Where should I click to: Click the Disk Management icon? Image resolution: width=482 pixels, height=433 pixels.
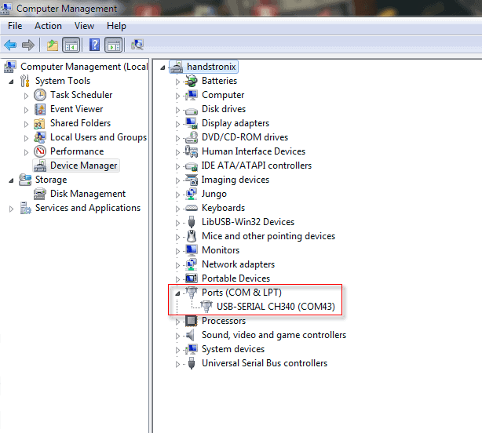tap(40, 194)
